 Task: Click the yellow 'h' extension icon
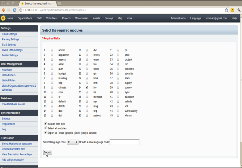[x=232, y=10]
